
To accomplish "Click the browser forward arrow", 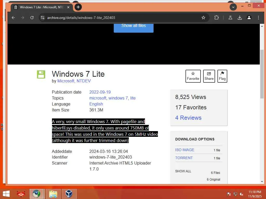I will 23,18.
